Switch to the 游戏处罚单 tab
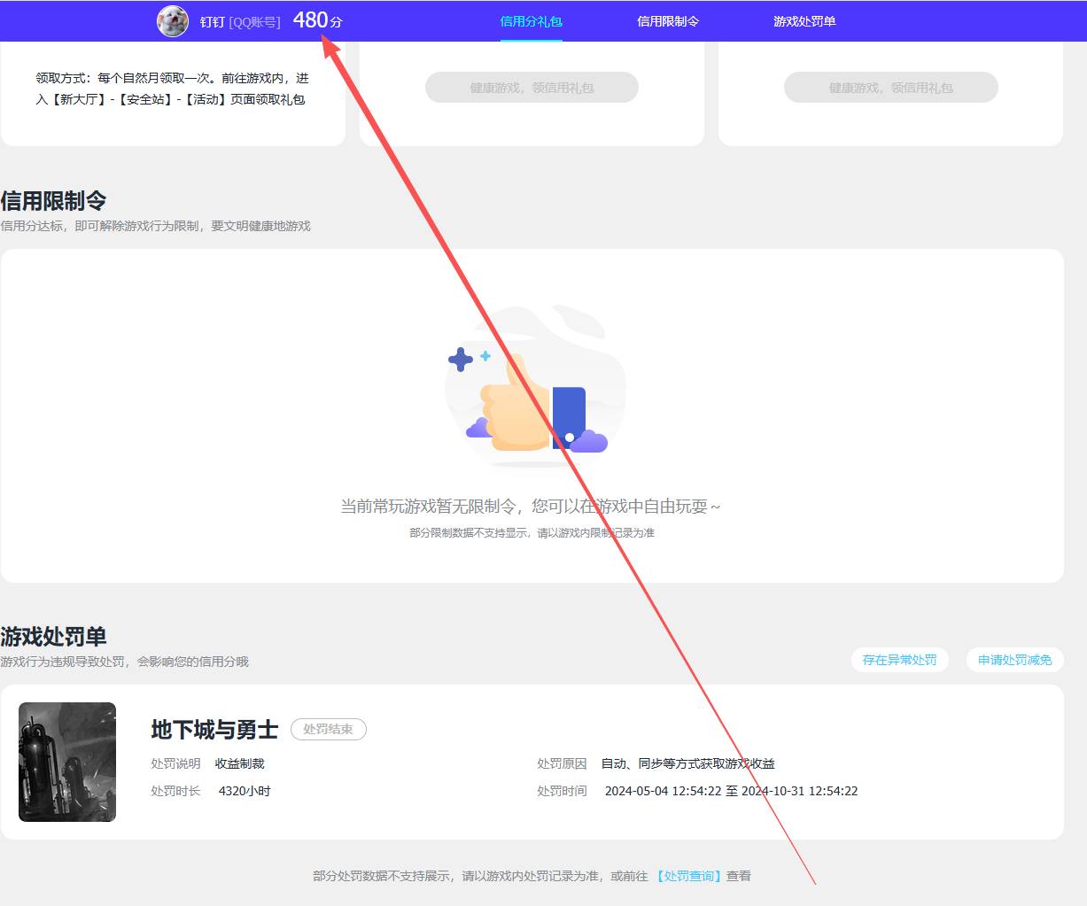The image size is (1087, 906). click(x=803, y=20)
